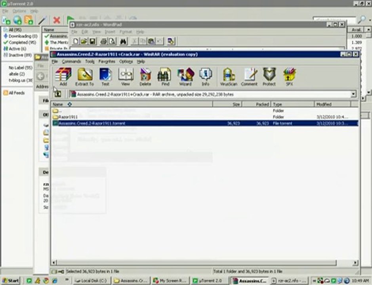Select Assassins.Creed.2-Razor1911.torrent file row

click(x=205, y=123)
